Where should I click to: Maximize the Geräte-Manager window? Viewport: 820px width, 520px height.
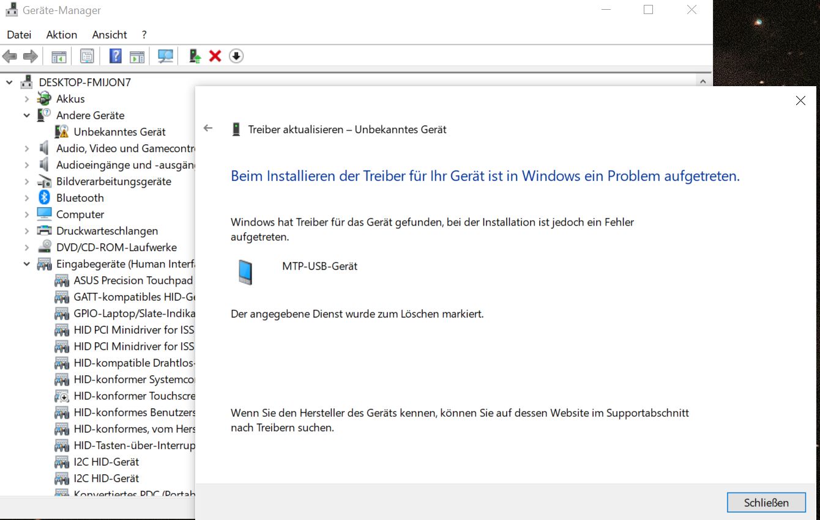coord(649,10)
